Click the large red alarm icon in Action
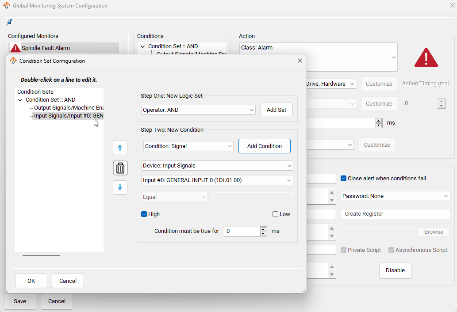 [x=426, y=57]
